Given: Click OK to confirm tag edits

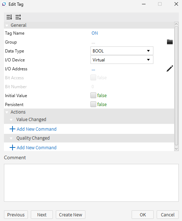Looking at the screenshot, I should coord(143,215).
